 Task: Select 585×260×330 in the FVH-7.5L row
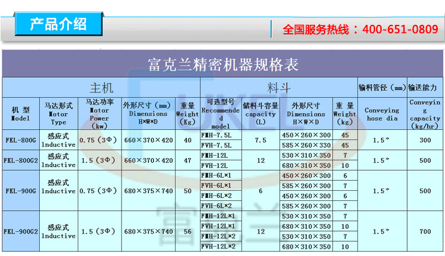[x=306, y=145]
